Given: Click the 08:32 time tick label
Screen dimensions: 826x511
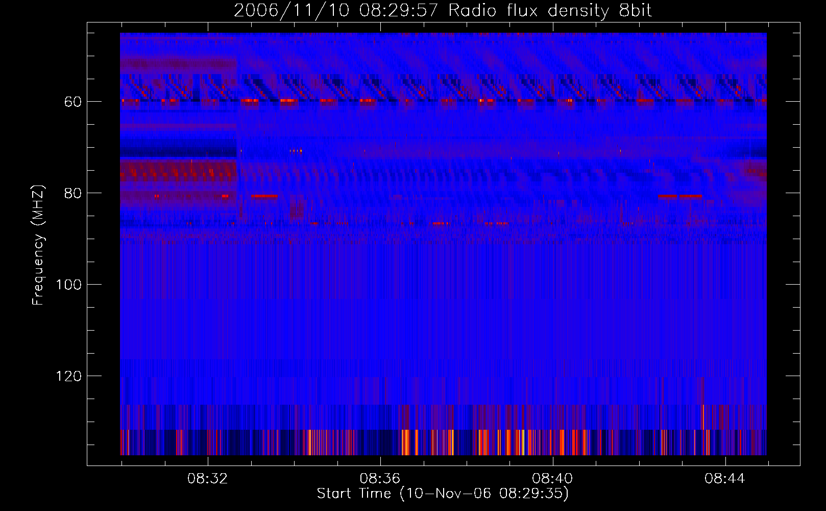Looking at the screenshot, I should (207, 479).
